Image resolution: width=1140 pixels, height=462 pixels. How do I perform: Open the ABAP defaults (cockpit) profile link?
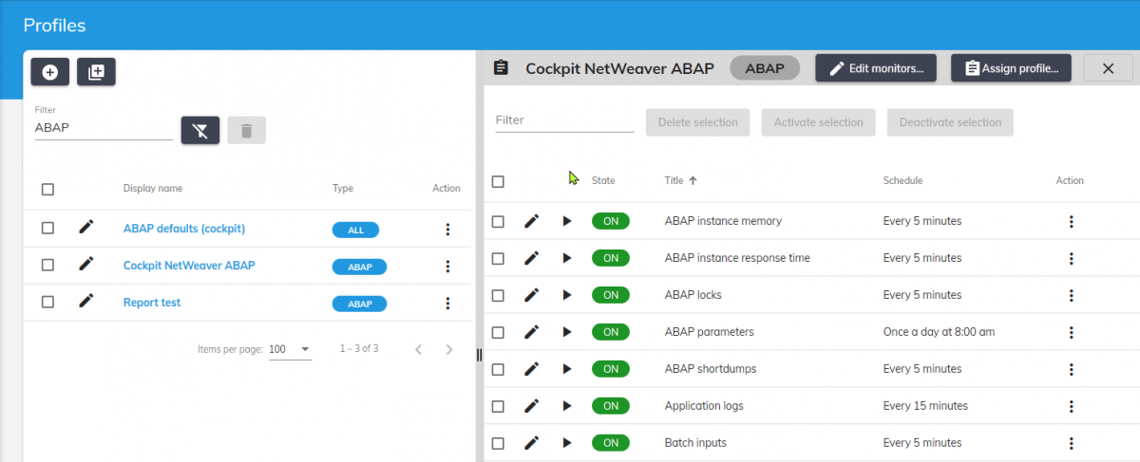pos(184,229)
